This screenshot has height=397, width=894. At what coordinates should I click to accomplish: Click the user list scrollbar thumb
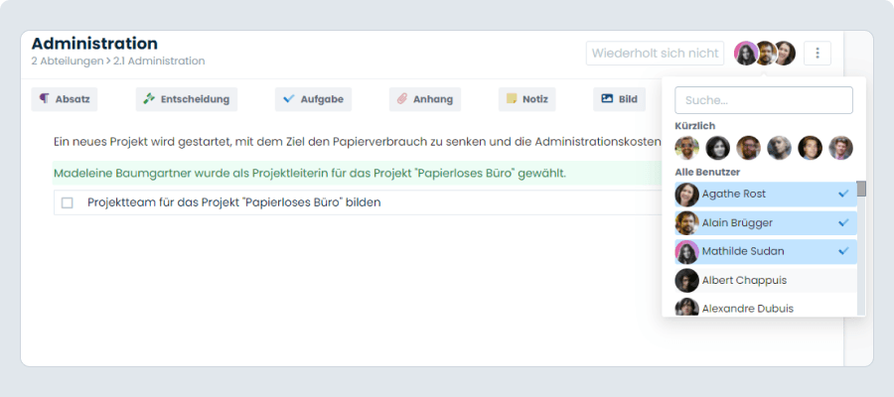(x=861, y=189)
